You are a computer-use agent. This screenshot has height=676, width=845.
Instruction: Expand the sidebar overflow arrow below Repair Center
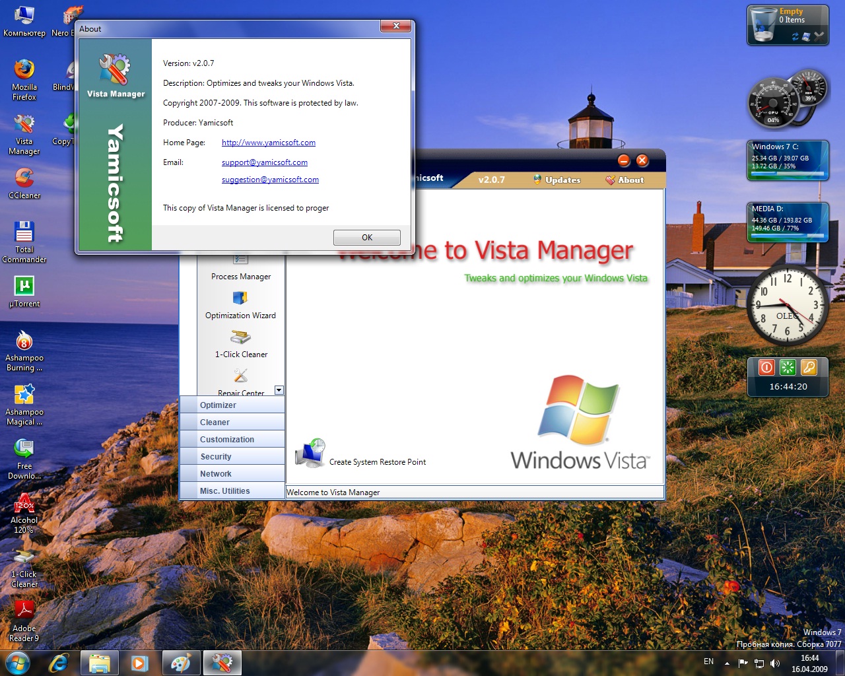coord(279,390)
